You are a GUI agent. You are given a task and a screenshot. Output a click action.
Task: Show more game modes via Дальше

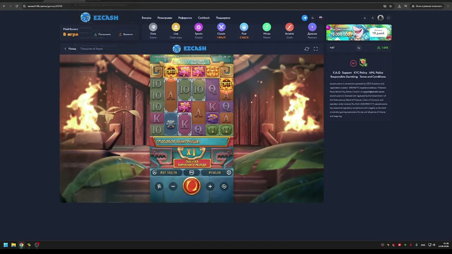[x=312, y=28]
